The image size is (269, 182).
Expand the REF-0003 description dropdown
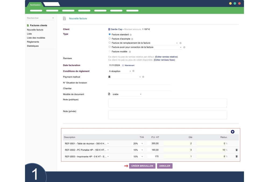pos(108,156)
